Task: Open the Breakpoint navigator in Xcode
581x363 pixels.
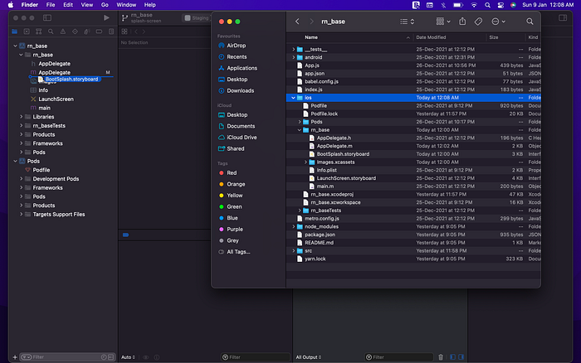Action: [99, 31]
